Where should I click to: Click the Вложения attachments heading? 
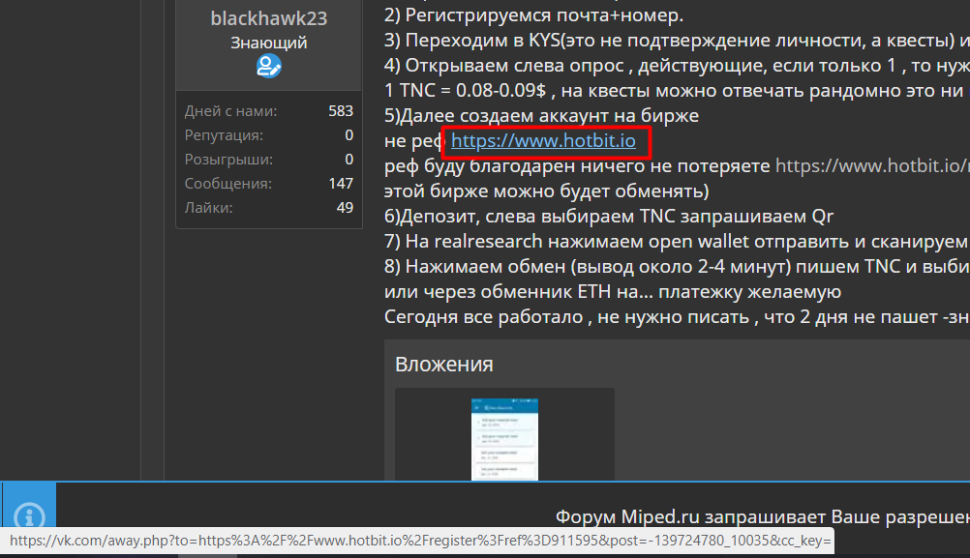click(444, 364)
